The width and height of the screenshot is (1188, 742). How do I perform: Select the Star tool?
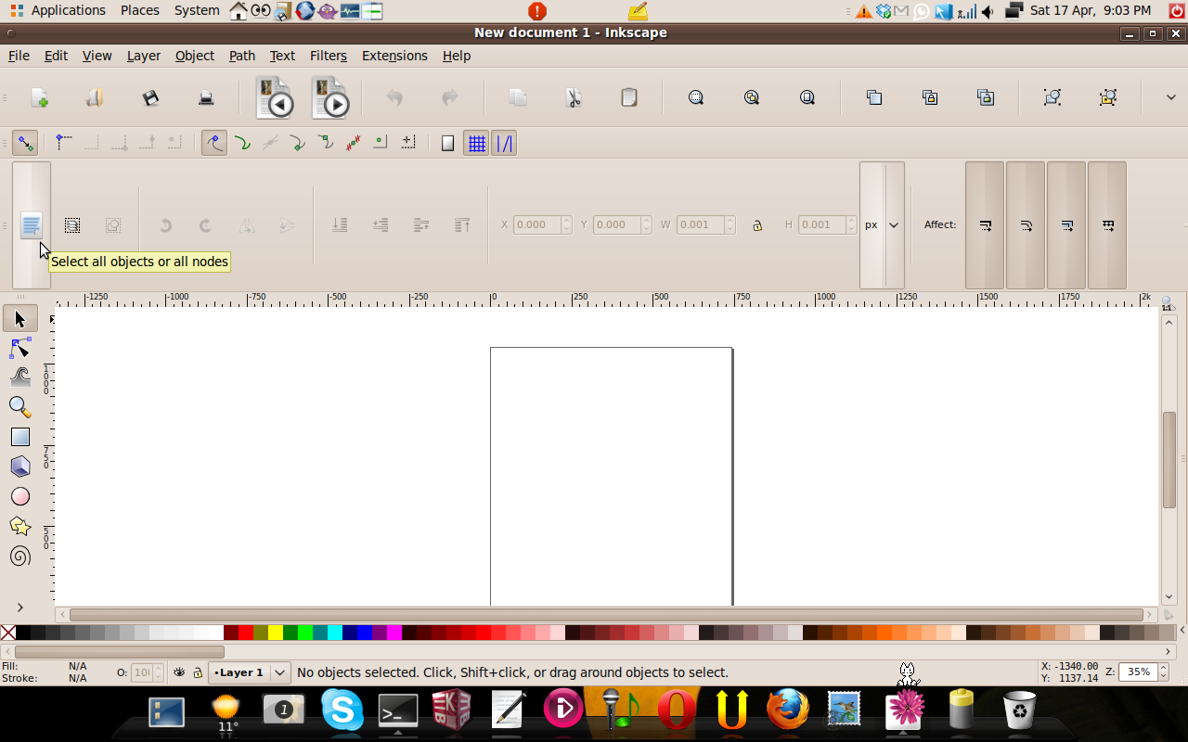point(20,526)
